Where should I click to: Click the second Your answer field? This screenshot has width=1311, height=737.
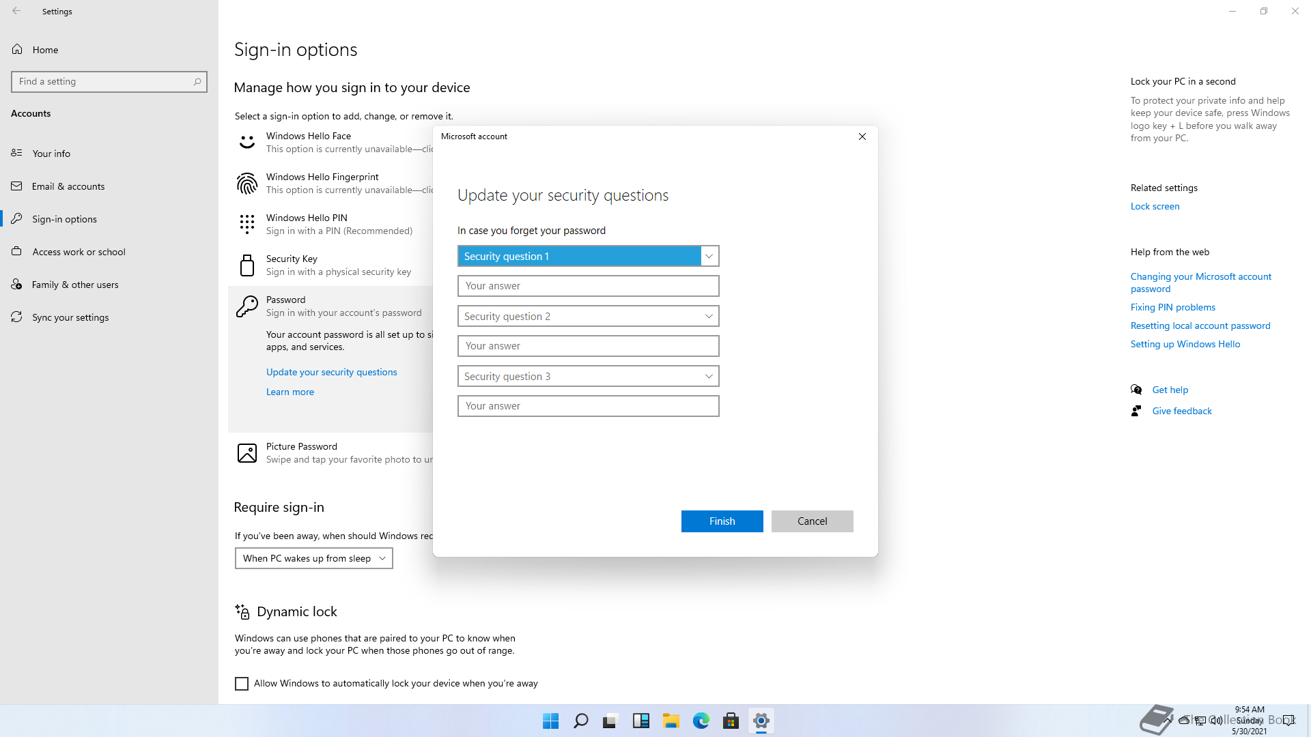tap(589, 346)
